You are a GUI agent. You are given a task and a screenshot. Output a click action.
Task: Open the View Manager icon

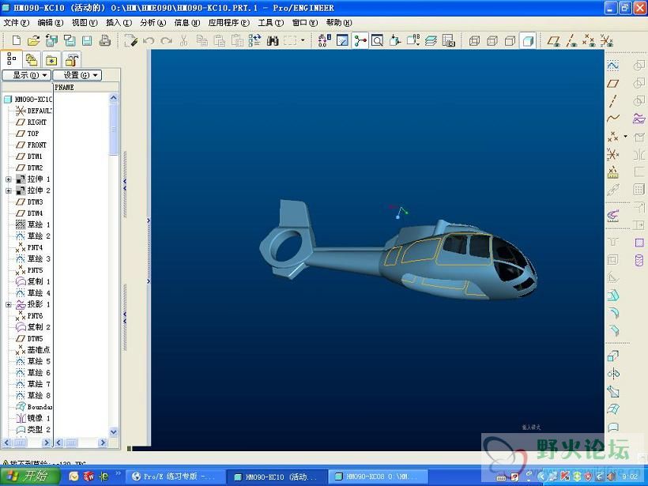coord(448,40)
